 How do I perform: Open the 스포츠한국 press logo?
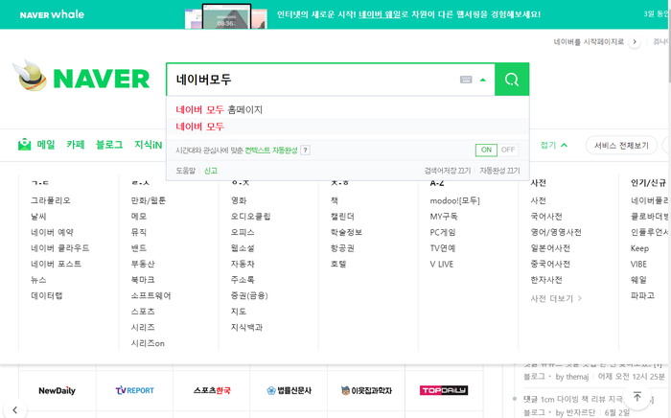(212, 390)
